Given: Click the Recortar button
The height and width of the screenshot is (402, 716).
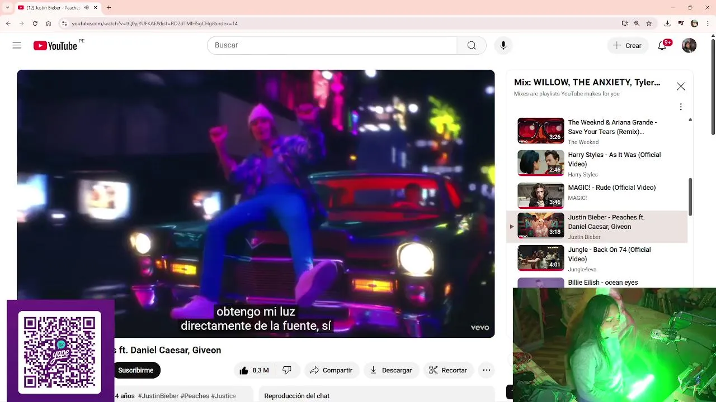Looking at the screenshot, I should [x=448, y=370].
